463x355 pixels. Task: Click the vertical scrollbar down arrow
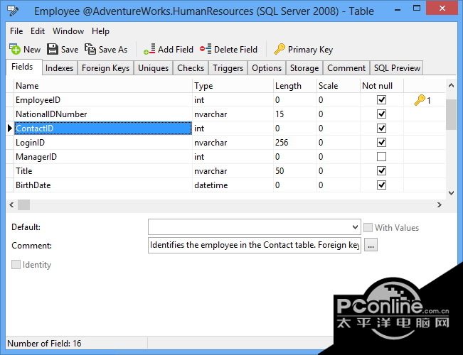(x=451, y=193)
